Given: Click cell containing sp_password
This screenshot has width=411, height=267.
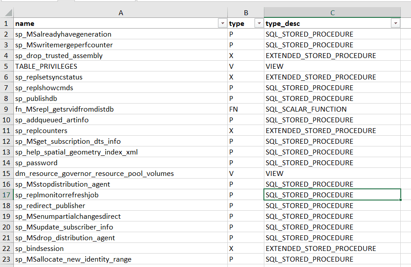Looking at the screenshot, I should 120,163.
